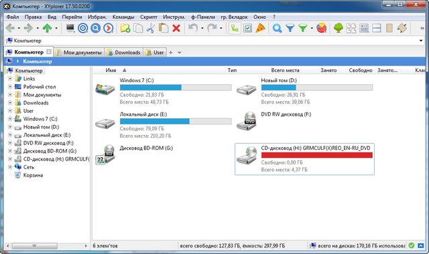The image size is (429, 254).
Task: Open the Forward button history dropdown
Action: tap(38, 28)
